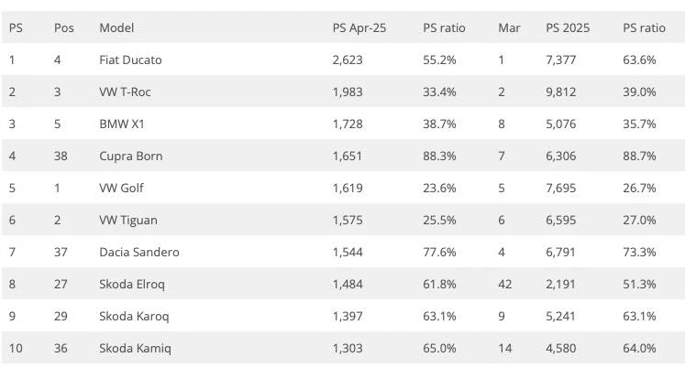Click the Model column header

pos(116,27)
